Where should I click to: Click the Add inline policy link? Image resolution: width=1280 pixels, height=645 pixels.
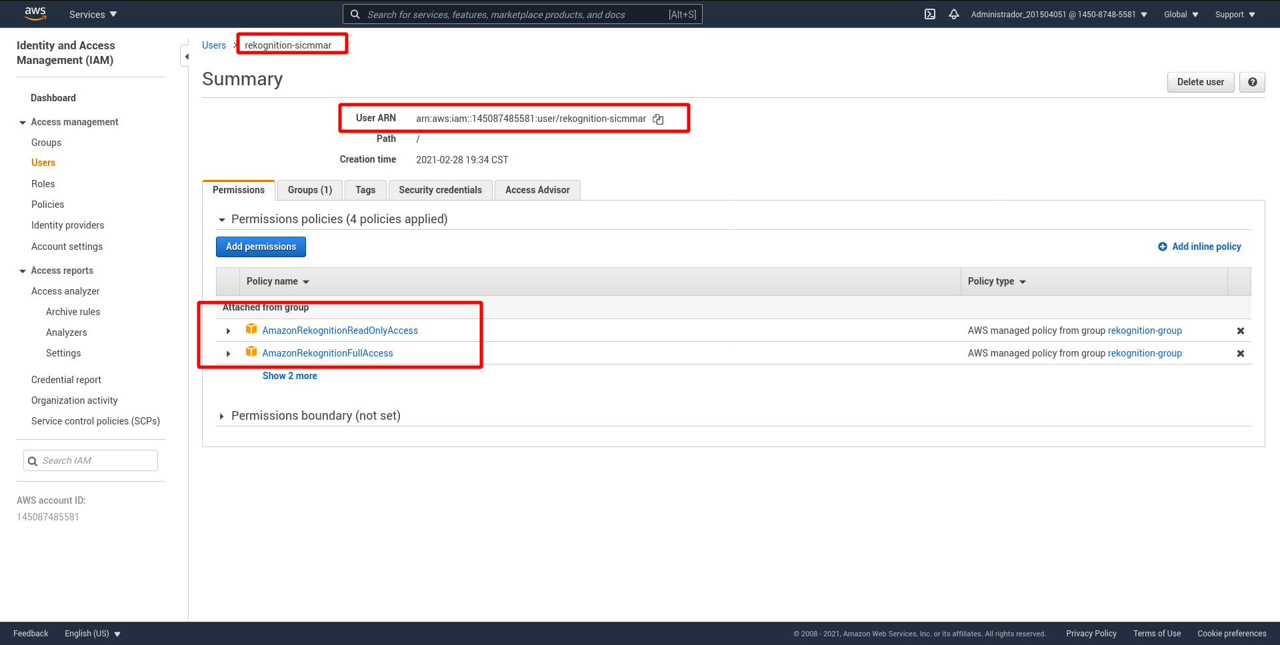pyautogui.click(x=1206, y=247)
